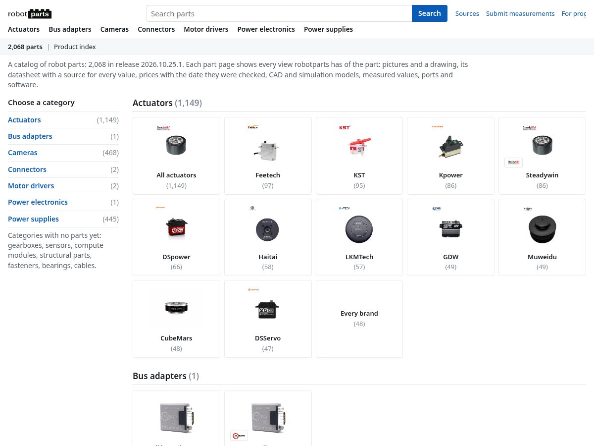Screen dimensions: 594x446
Task: Open the Actuators top menu item
Action: (24, 29)
